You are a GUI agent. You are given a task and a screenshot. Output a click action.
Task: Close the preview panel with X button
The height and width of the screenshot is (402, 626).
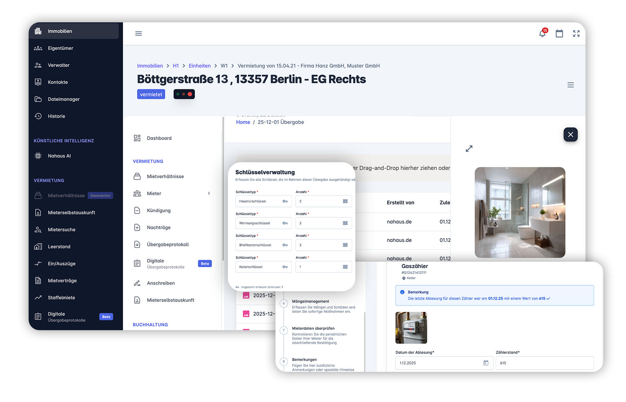tap(570, 134)
